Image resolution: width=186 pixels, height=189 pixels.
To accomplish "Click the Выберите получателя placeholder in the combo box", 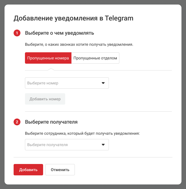I will (x=47, y=145).
